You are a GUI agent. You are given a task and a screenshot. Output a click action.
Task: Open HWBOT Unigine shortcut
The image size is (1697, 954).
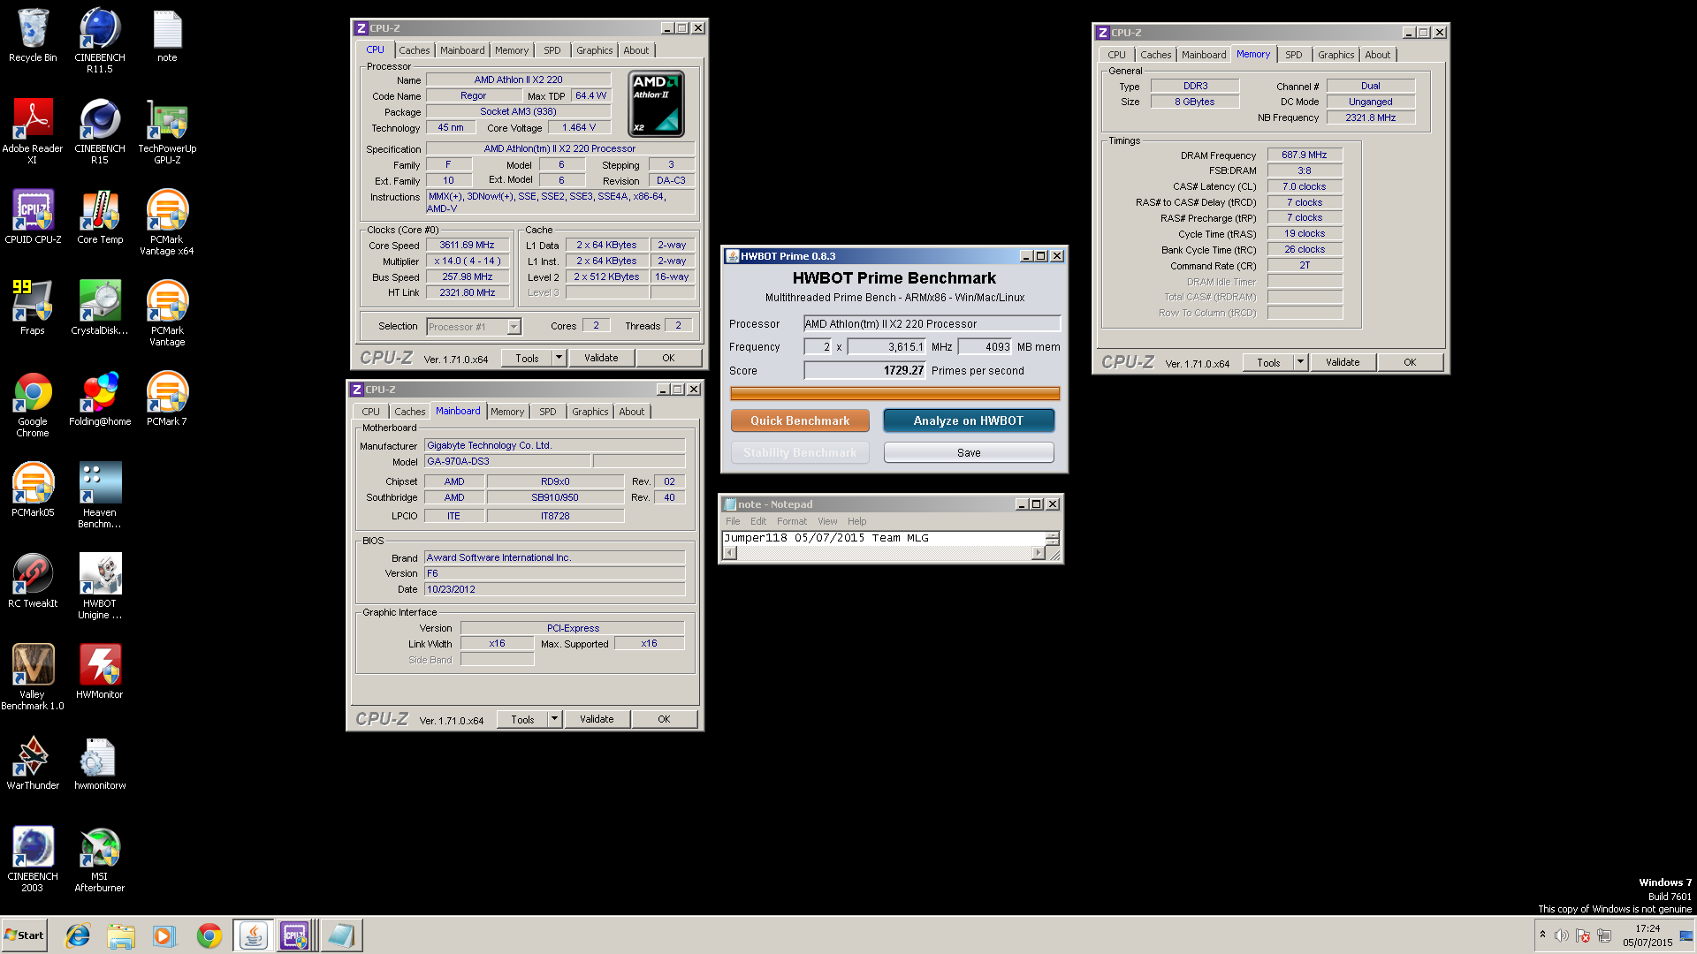(100, 586)
